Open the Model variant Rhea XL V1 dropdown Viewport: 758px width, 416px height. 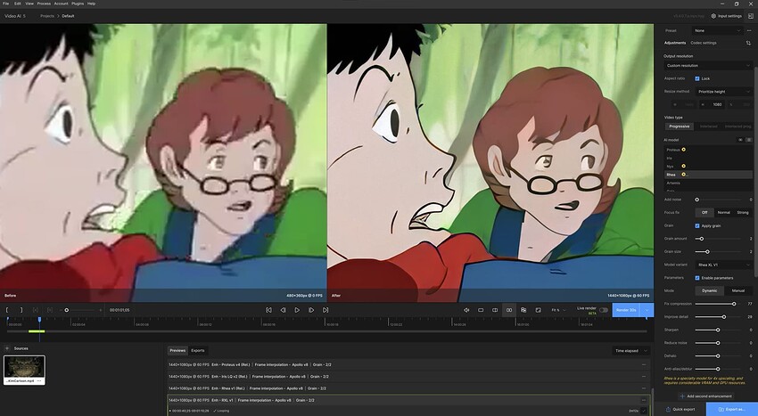(724, 265)
